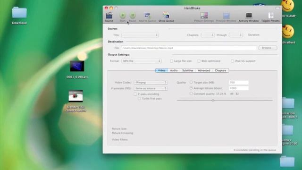302x170 pixels.
Task: Open the Format MP4 file dropdown
Action: click(x=142, y=61)
